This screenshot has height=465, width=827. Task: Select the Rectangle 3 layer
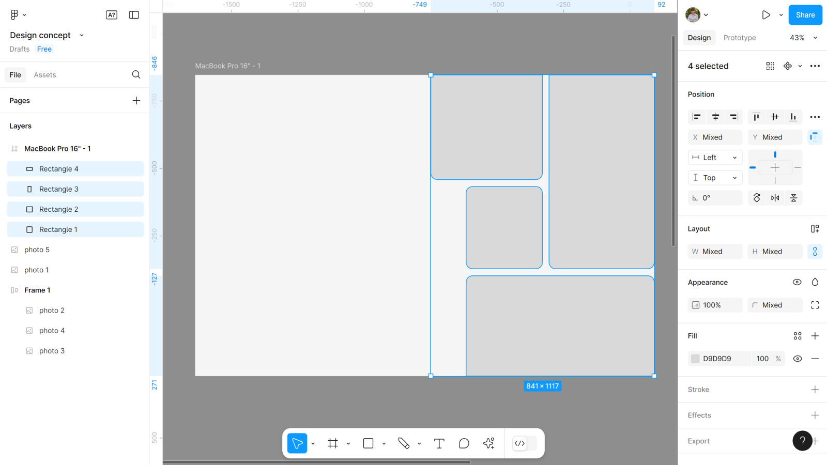point(59,189)
